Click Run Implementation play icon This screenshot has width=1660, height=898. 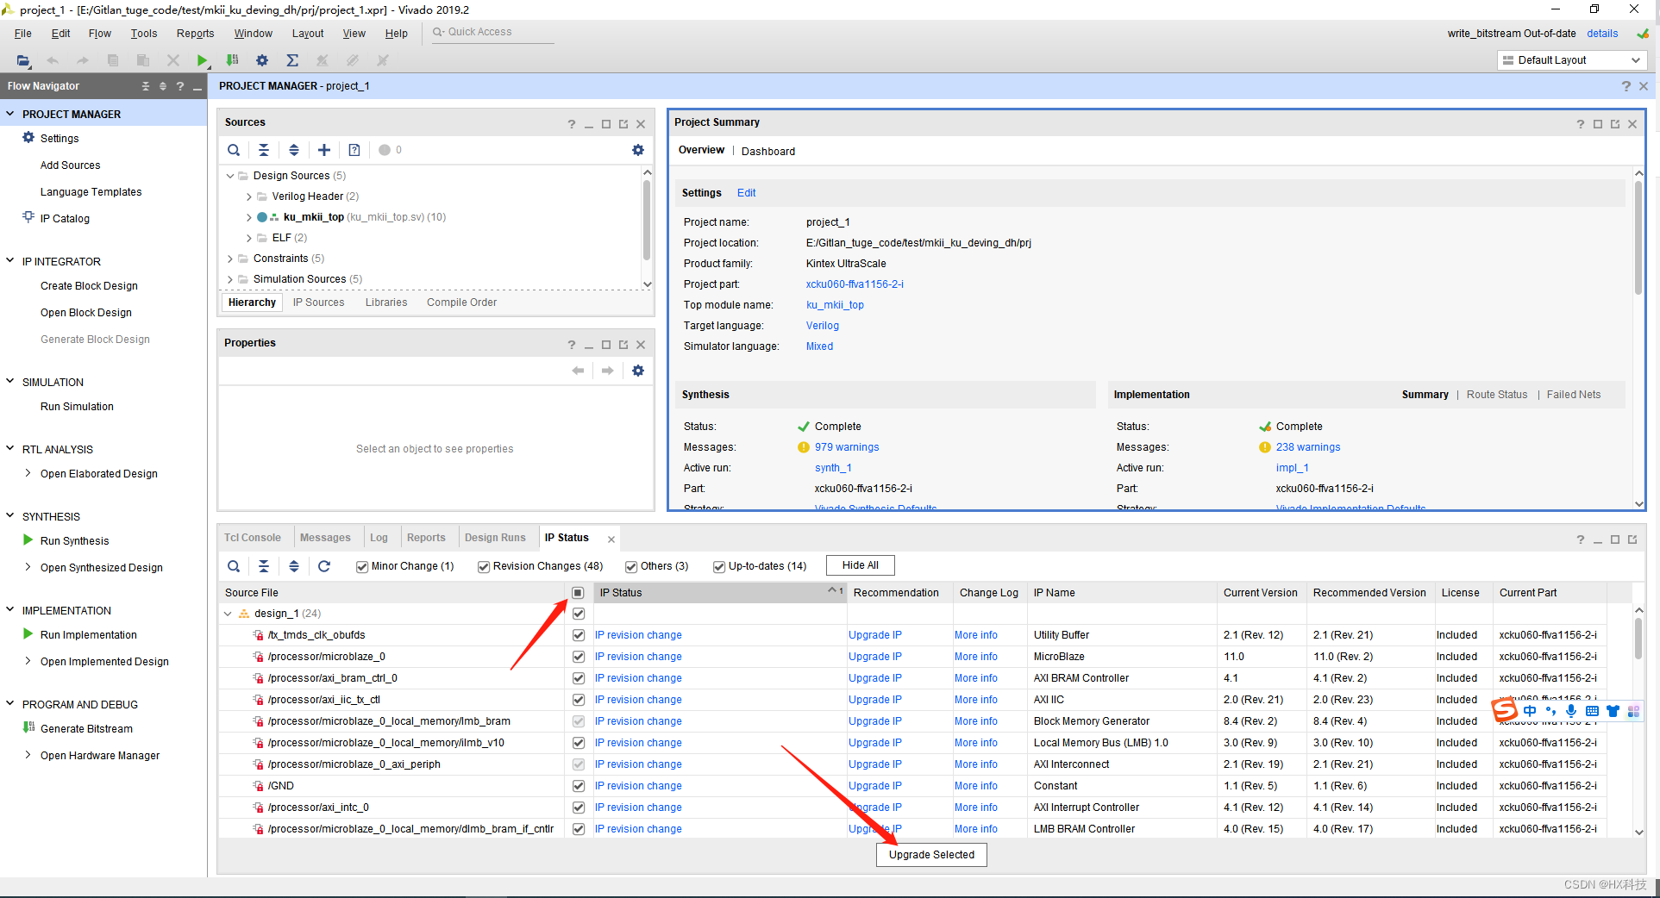[28, 634]
